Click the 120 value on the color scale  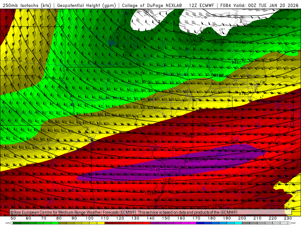(x=120, y=218)
